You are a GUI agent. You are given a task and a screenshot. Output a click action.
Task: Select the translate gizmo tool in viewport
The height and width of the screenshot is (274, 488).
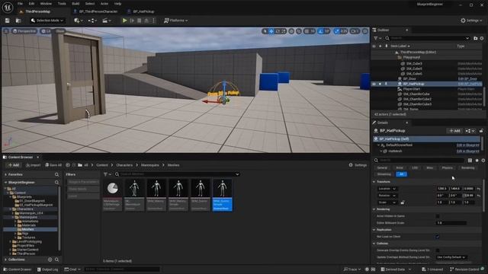click(x=271, y=31)
